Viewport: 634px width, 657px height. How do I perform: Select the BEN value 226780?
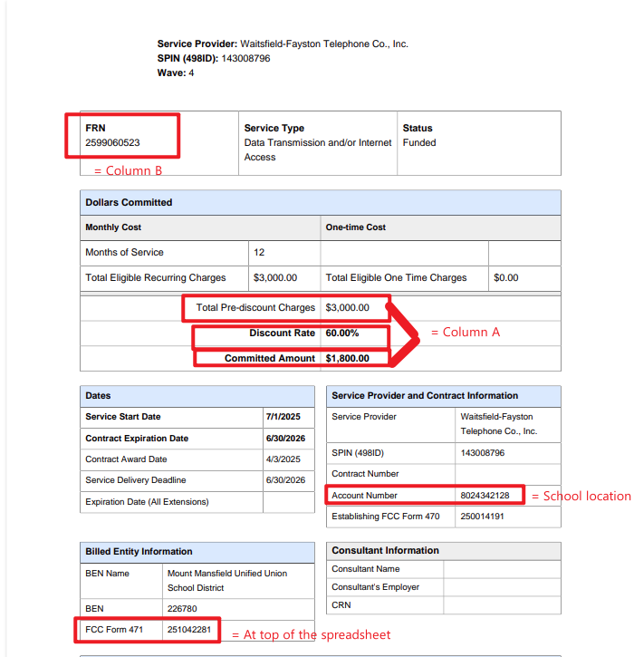[x=183, y=608]
